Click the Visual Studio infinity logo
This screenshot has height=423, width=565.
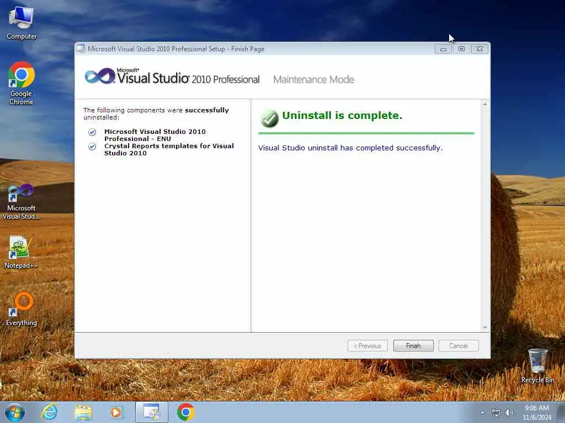100,76
